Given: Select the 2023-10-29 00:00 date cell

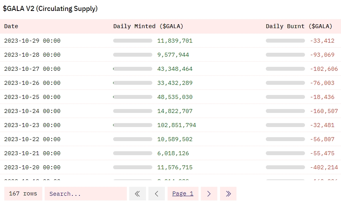Looking at the screenshot, I should (32, 41).
